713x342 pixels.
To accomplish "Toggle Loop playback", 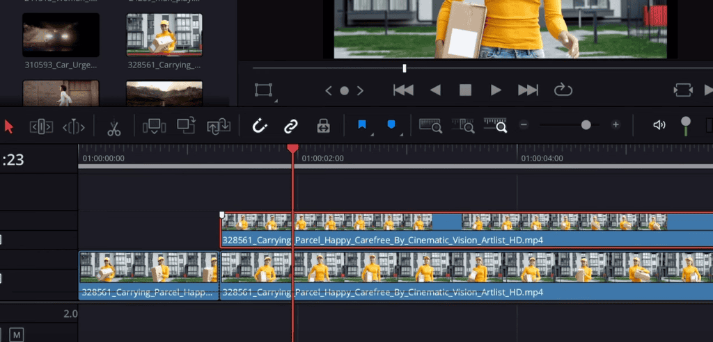I will [x=563, y=90].
